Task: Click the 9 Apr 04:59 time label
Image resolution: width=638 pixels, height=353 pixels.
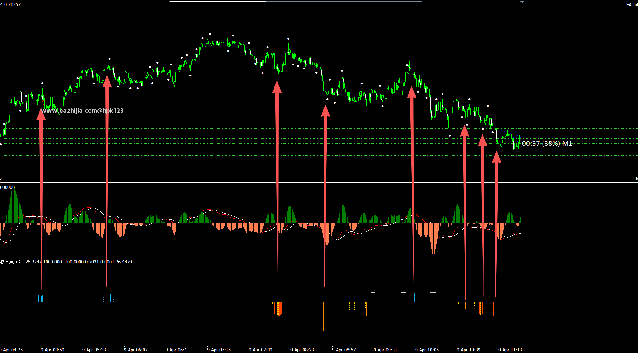Action: point(52,350)
